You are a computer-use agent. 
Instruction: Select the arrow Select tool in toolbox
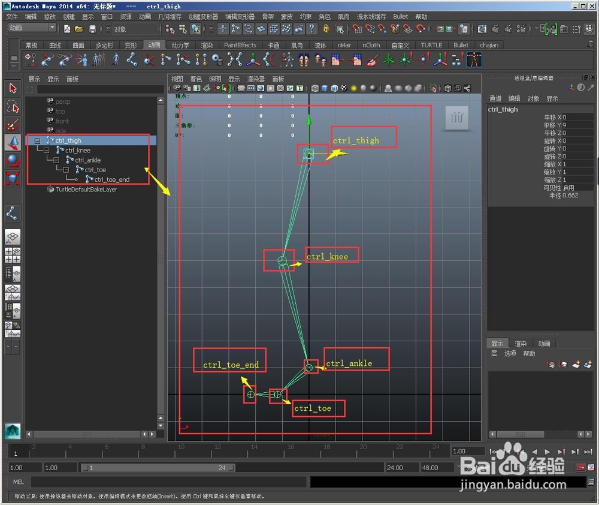tap(13, 88)
